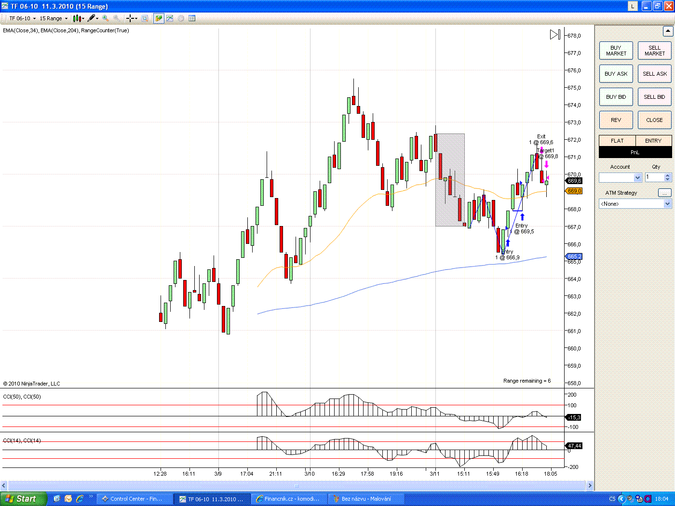Click the BUY MARKET button
Screen dimensions: 675x506
pyautogui.click(x=616, y=51)
